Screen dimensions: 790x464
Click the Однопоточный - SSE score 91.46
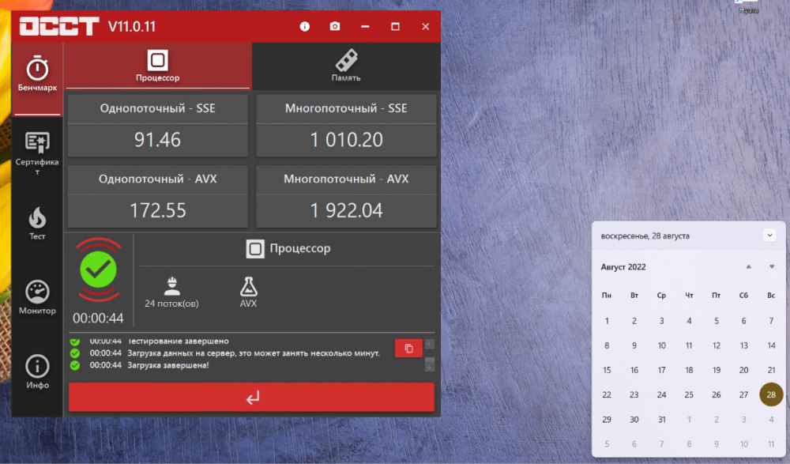tap(158, 140)
